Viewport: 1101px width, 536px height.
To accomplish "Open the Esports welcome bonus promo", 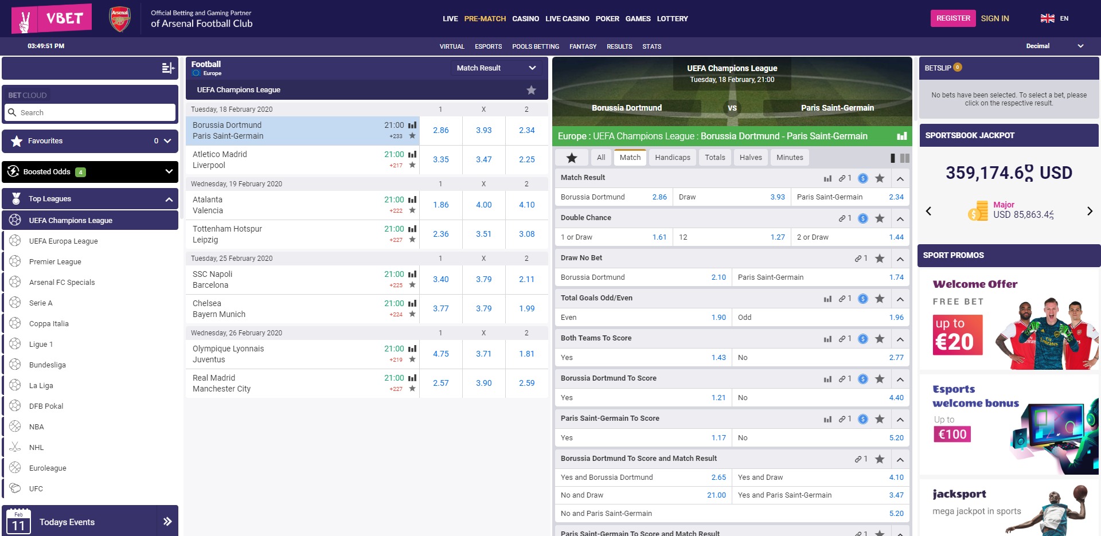I will (1009, 425).
